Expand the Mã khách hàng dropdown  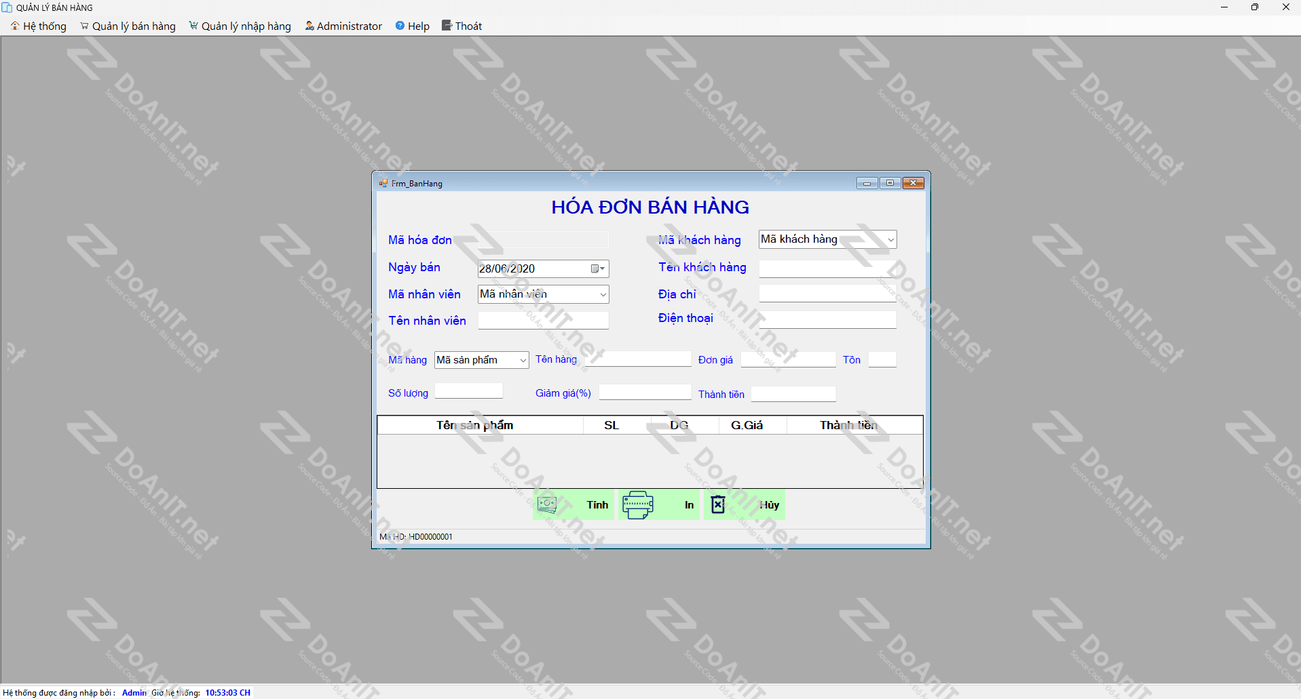click(890, 239)
